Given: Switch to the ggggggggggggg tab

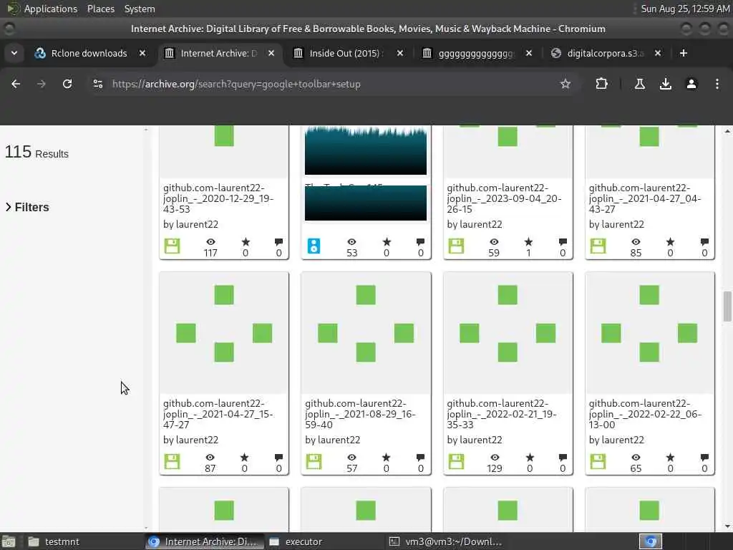Looking at the screenshot, I should [475, 53].
